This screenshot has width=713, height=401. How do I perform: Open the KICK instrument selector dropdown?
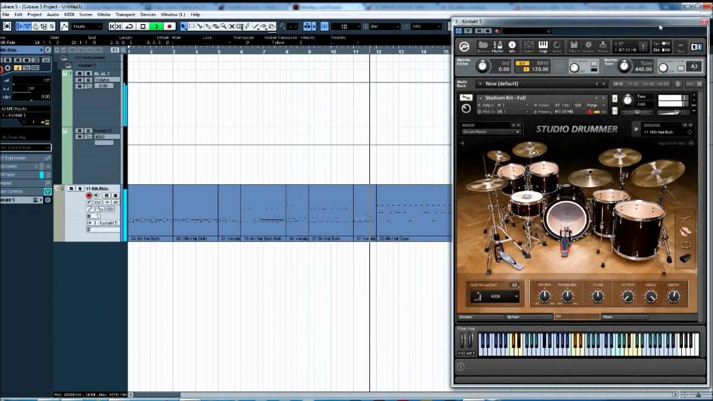495,296
